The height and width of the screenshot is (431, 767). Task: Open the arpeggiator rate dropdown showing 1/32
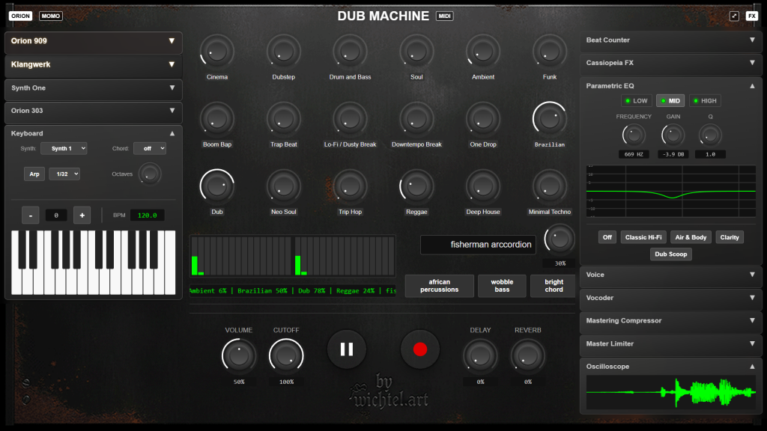tap(64, 174)
